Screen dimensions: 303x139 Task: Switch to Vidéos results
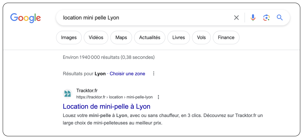[x=96, y=38]
